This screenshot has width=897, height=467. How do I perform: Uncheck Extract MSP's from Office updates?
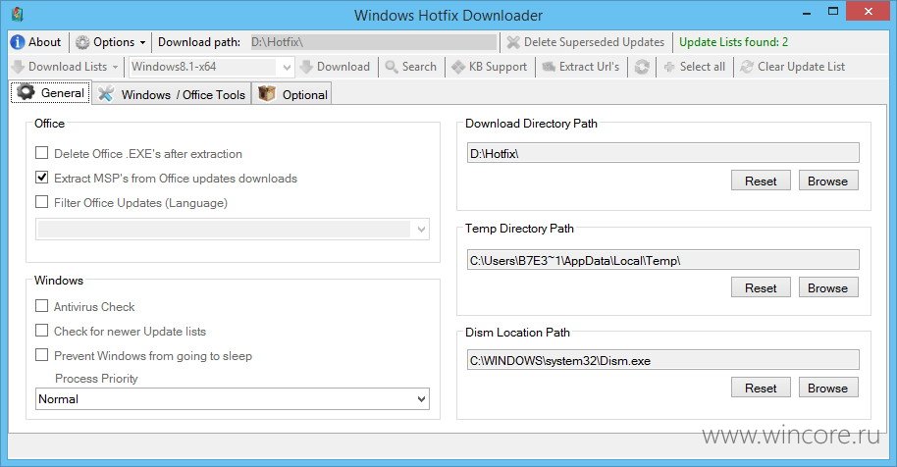(42, 178)
